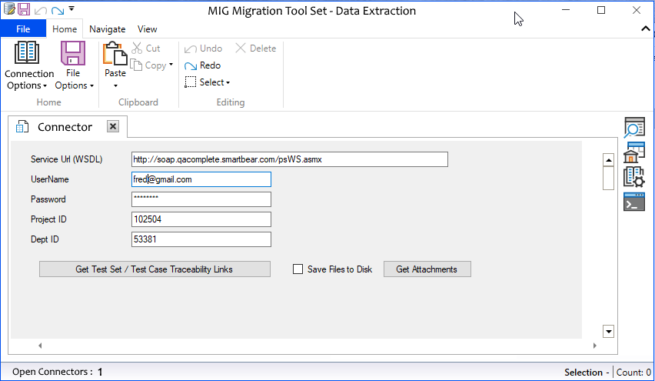
Task: Close the MIG Migration Tool window
Action: [x=637, y=10]
